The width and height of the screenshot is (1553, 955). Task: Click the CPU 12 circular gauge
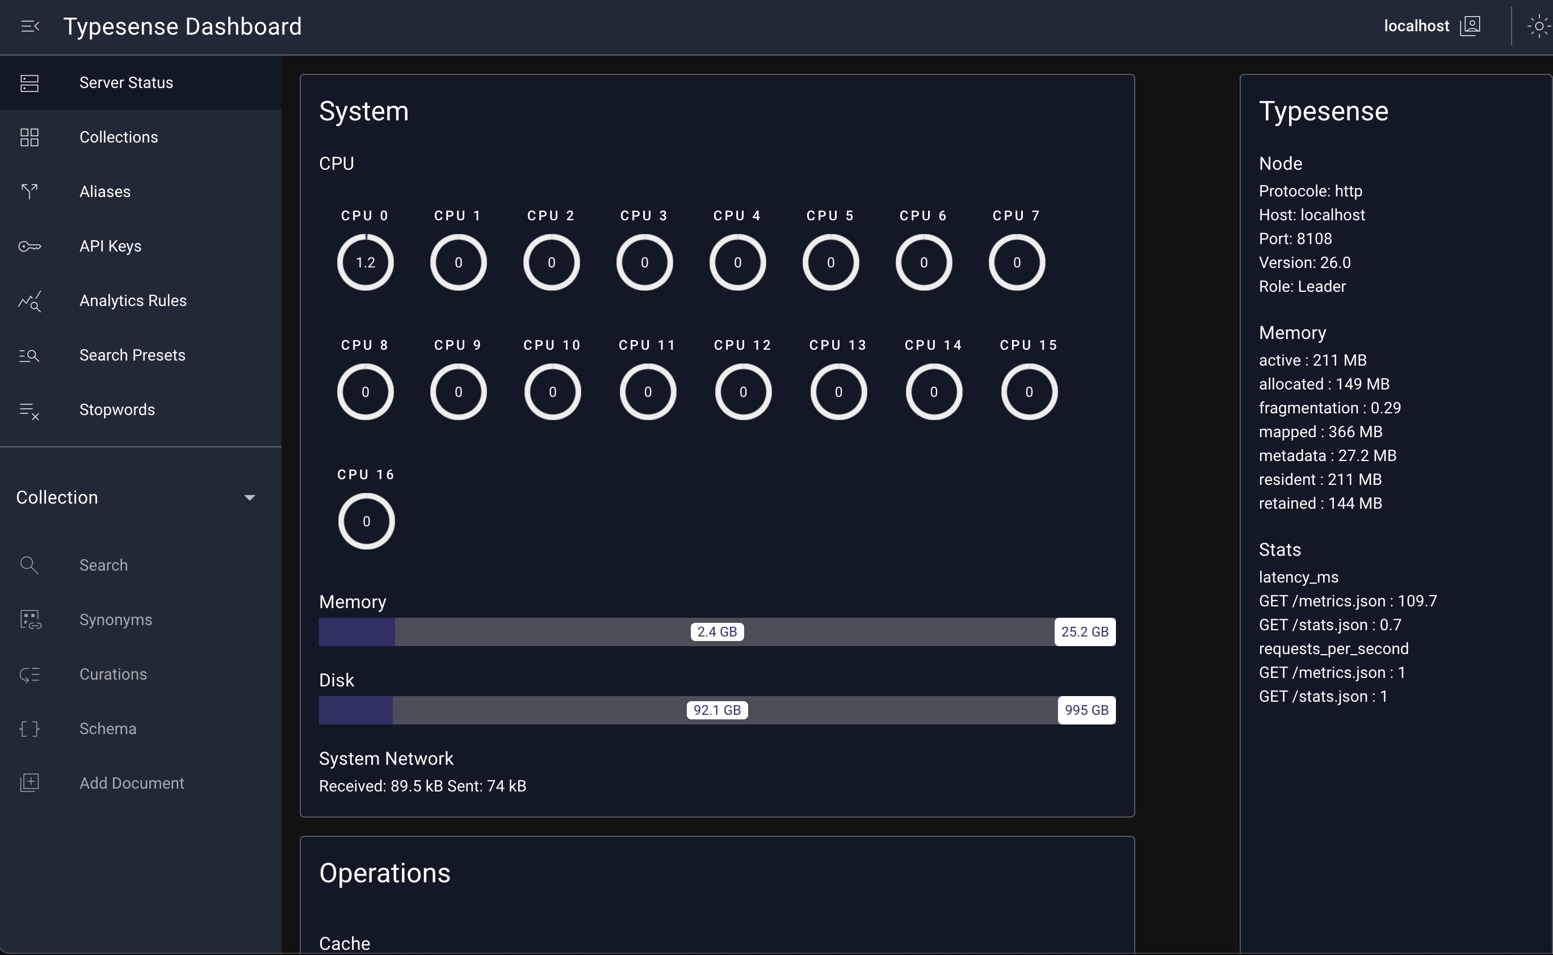743,392
